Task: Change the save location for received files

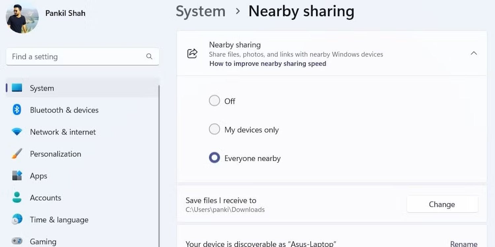Action: pos(442,204)
